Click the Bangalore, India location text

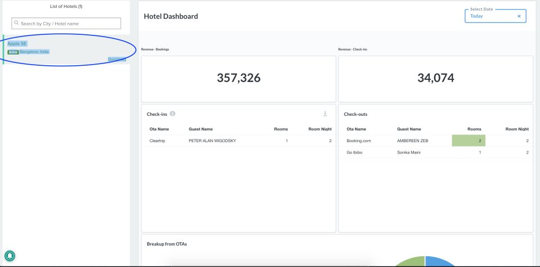pos(34,52)
